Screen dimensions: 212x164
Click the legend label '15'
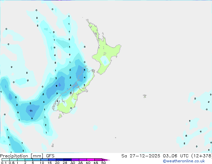[x=49, y=163]
